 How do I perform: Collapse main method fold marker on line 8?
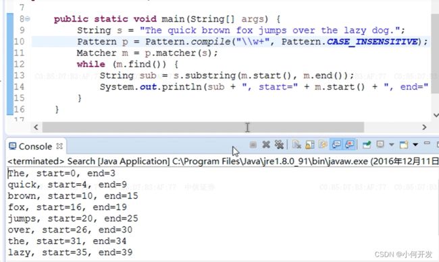pos(28,19)
